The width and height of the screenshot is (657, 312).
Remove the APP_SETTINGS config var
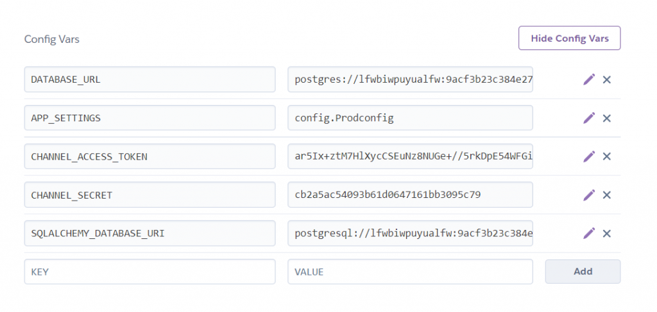click(607, 119)
